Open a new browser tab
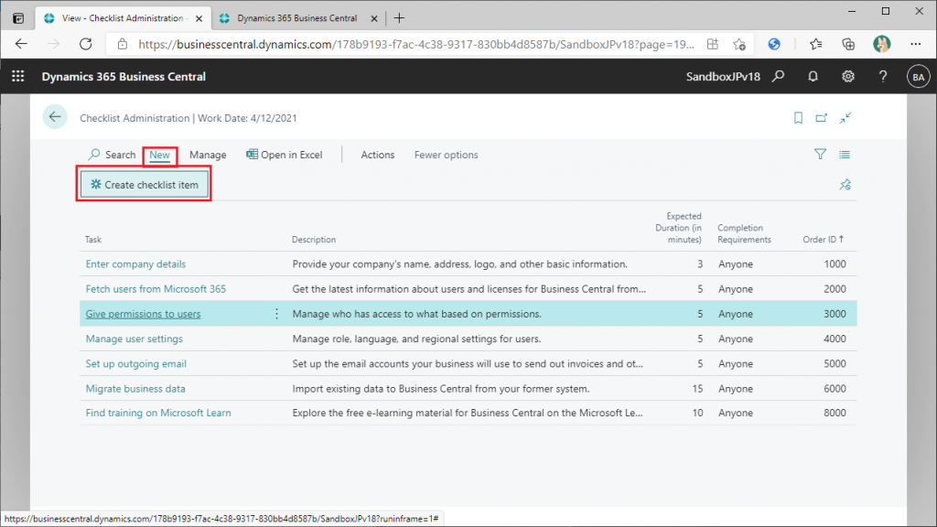The image size is (937, 527). (399, 18)
